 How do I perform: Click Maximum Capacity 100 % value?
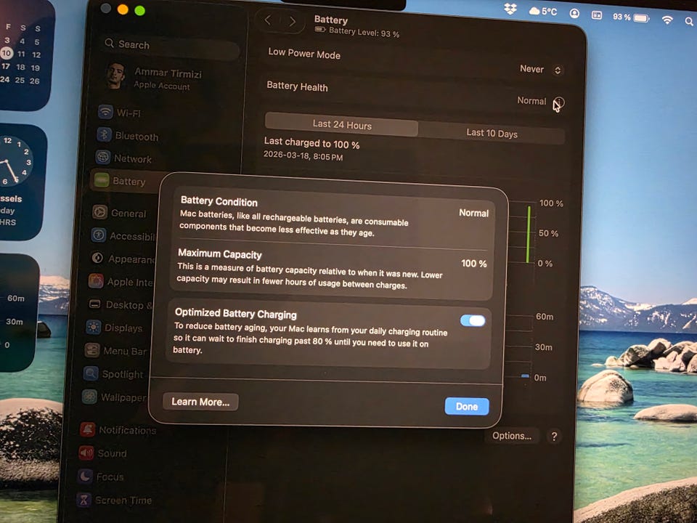[x=474, y=263]
